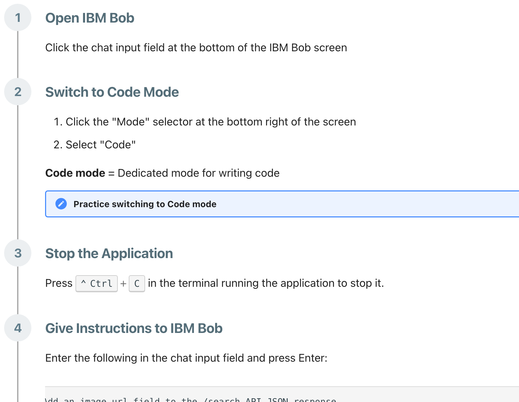Viewport: 519px width, 402px height.
Task: Click the text "in the terminal running the application"
Action: click(241, 283)
